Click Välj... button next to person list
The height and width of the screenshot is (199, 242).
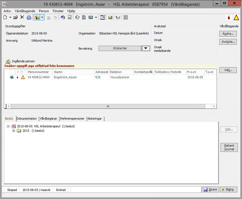pos(228,70)
